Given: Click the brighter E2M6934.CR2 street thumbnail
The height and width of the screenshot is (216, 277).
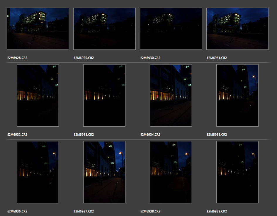Looking at the screenshot, I should (171, 95).
